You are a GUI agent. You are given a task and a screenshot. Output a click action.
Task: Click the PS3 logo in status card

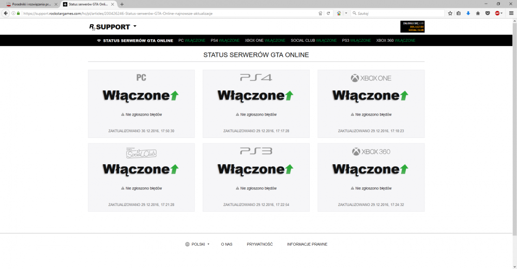coord(256,151)
